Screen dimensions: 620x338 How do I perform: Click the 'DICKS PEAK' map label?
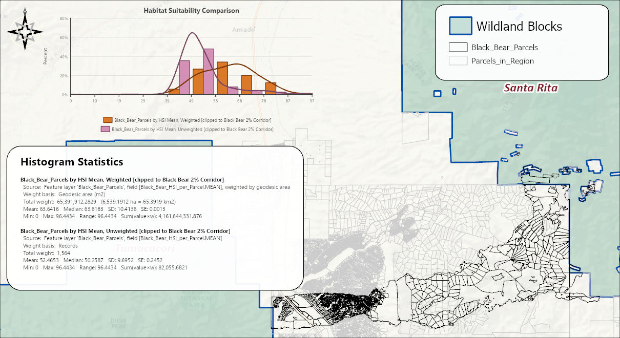coord(118,324)
